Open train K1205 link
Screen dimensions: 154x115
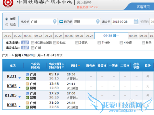tap(10, 95)
